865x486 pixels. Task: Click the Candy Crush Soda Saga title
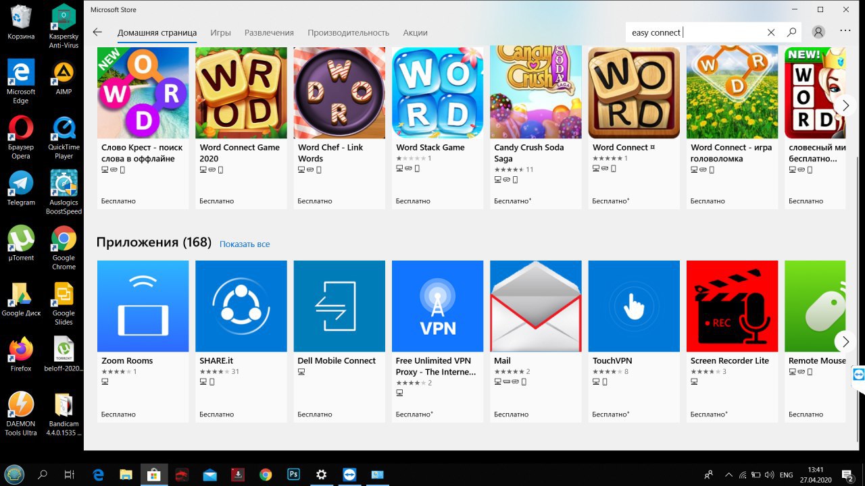pos(528,153)
